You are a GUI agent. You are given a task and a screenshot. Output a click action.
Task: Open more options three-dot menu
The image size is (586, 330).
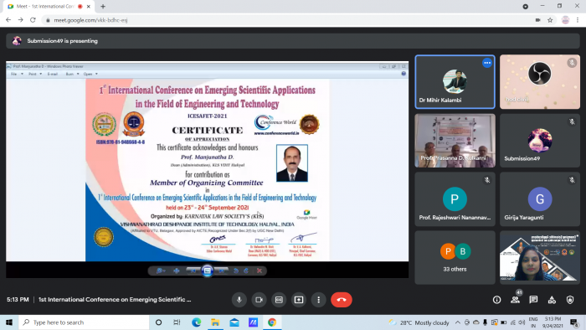click(318, 300)
